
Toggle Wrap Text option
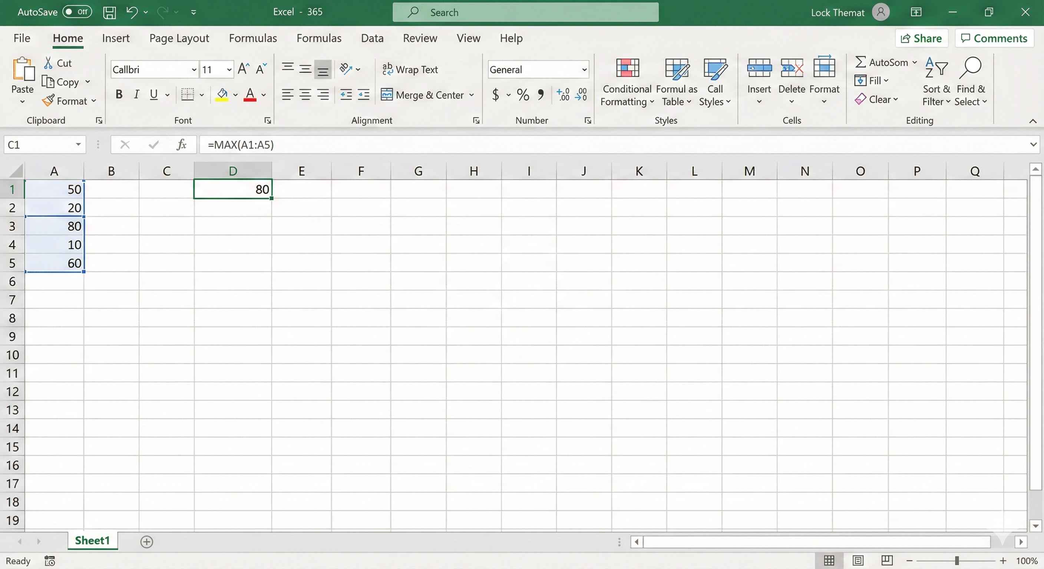(410, 69)
